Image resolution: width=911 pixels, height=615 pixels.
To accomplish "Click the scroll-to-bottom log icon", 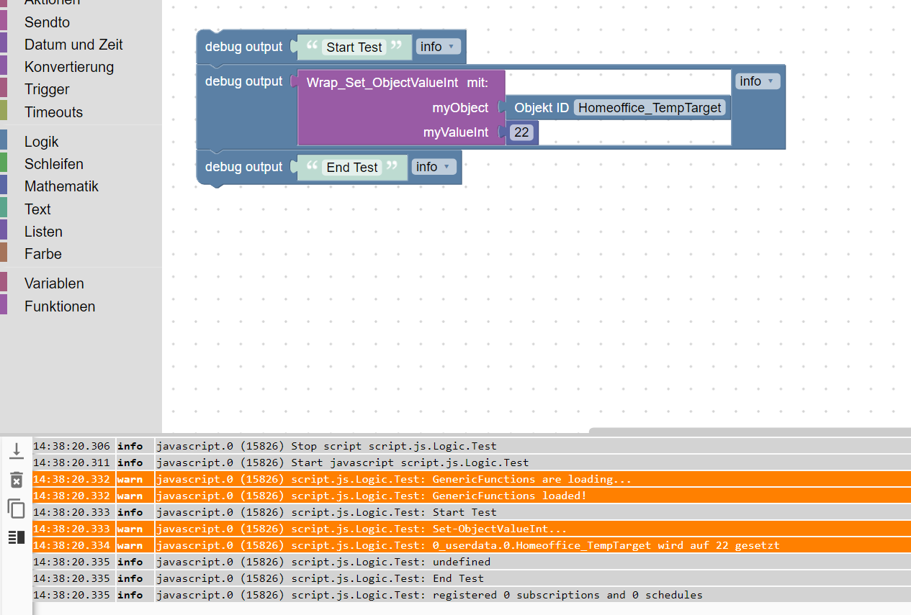I will coord(16,451).
